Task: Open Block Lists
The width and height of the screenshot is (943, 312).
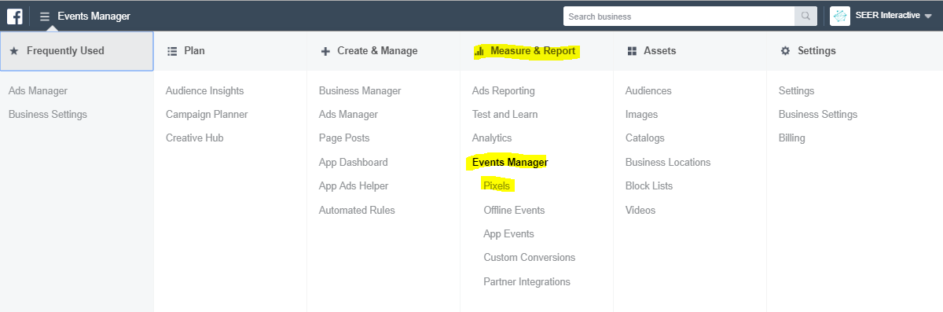Action: tap(649, 185)
